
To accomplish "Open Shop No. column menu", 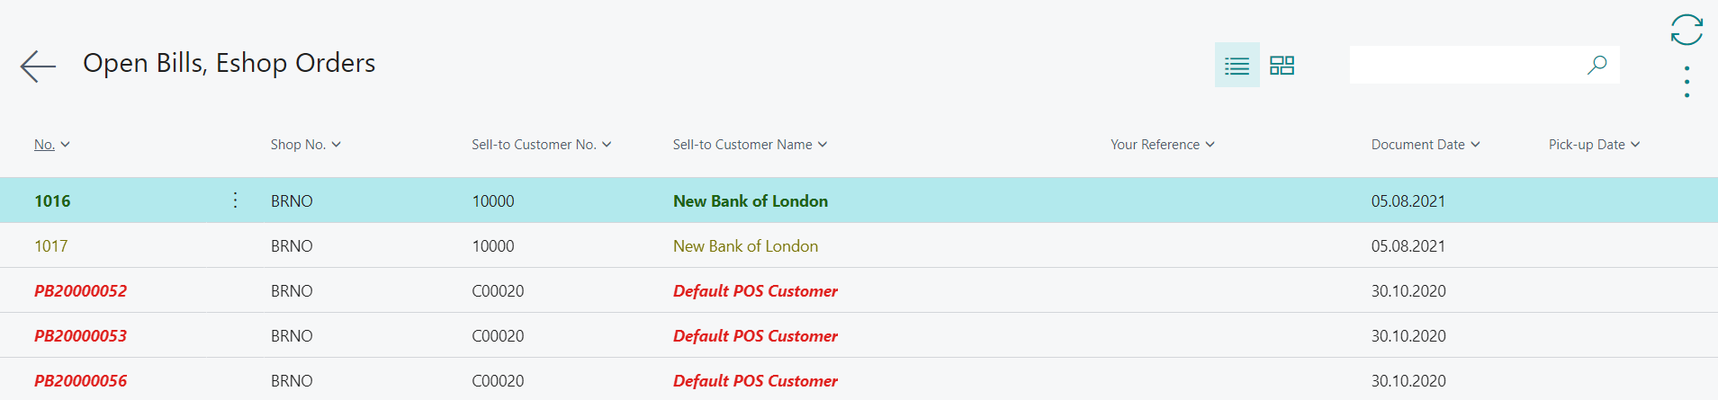I will (x=306, y=145).
